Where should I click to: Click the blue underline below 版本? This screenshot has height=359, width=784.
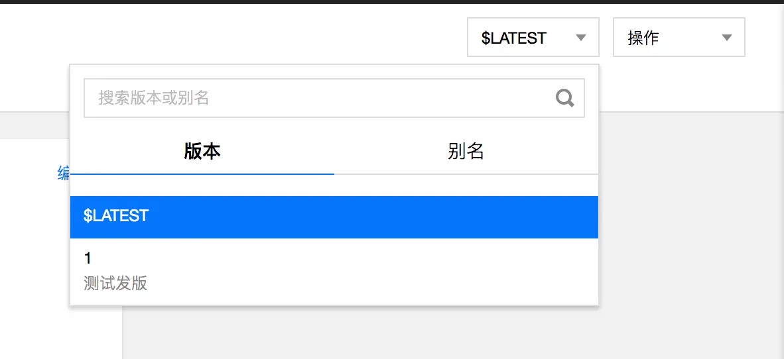(x=202, y=174)
